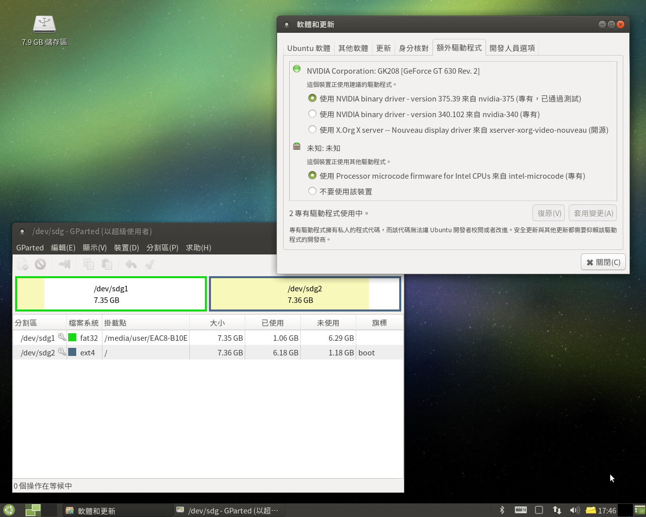Switch to the 其他軟體 tab
This screenshot has width=646, height=517.
353,48
